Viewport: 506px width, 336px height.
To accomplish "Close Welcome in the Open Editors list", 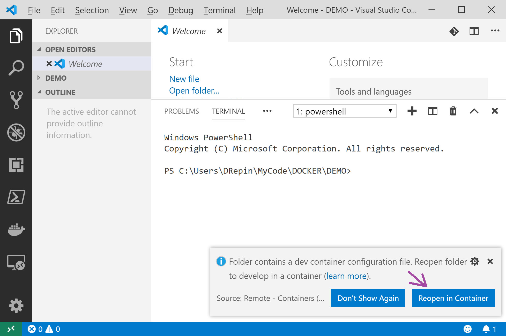I will coord(49,64).
